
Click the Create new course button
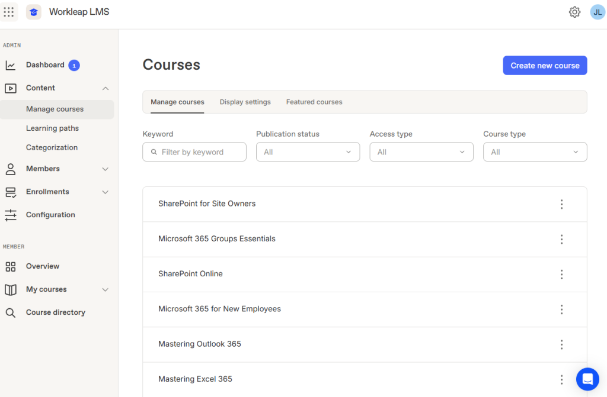pyautogui.click(x=545, y=65)
